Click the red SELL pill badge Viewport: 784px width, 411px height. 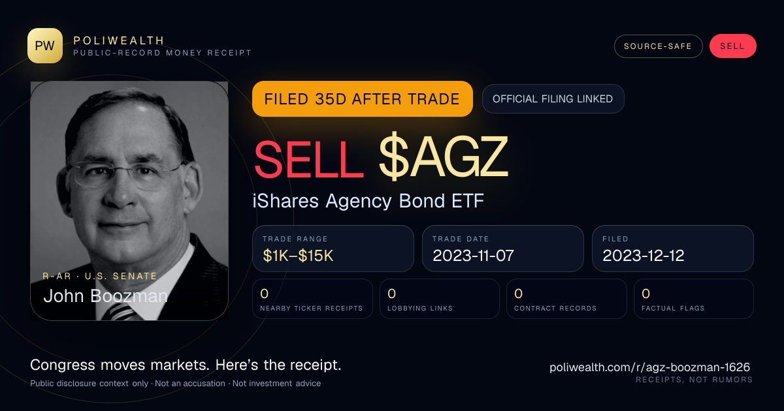point(732,46)
